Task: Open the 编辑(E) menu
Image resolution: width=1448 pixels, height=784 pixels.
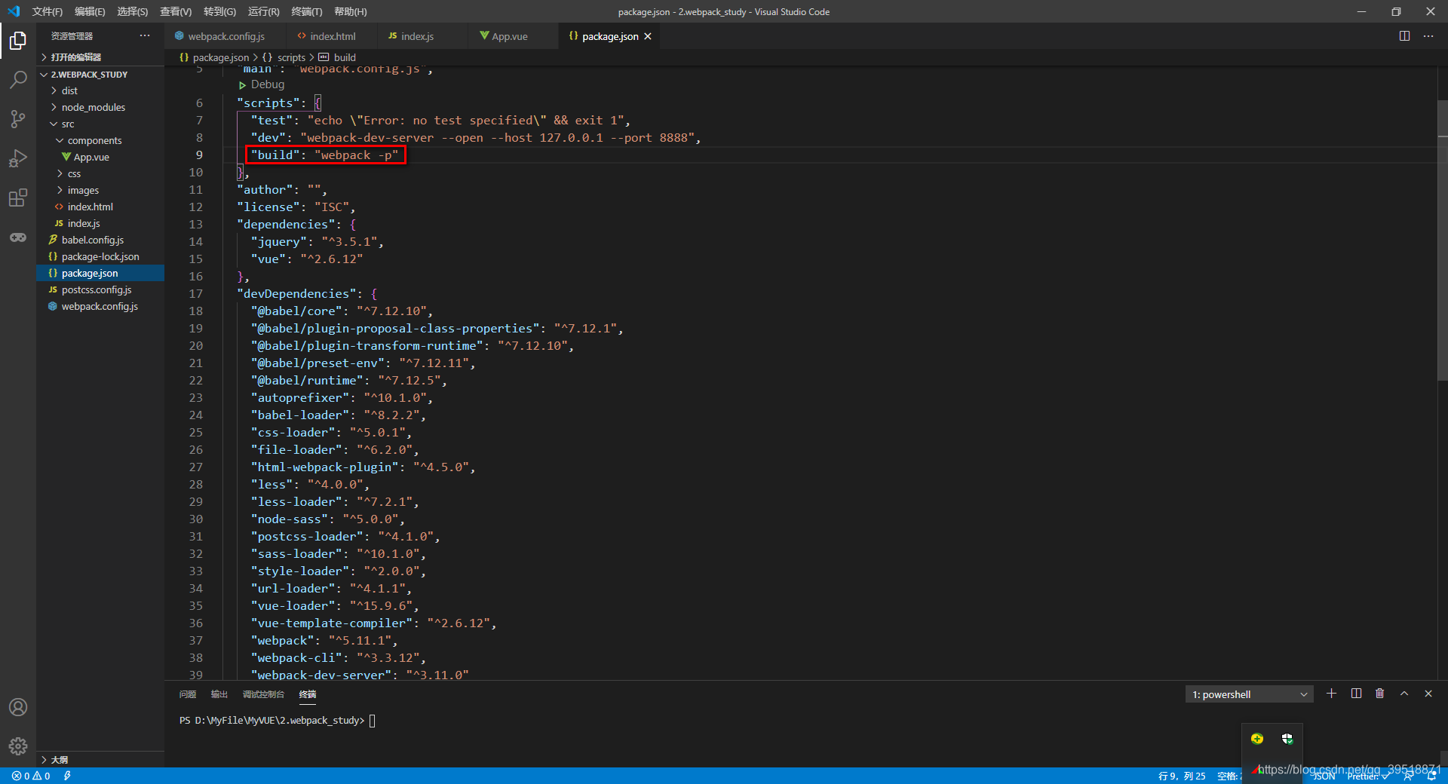Action: click(x=90, y=11)
